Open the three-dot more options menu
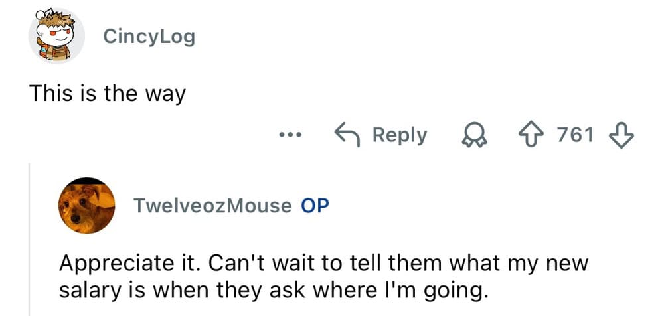The height and width of the screenshot is (316, 664). (290, 135)
